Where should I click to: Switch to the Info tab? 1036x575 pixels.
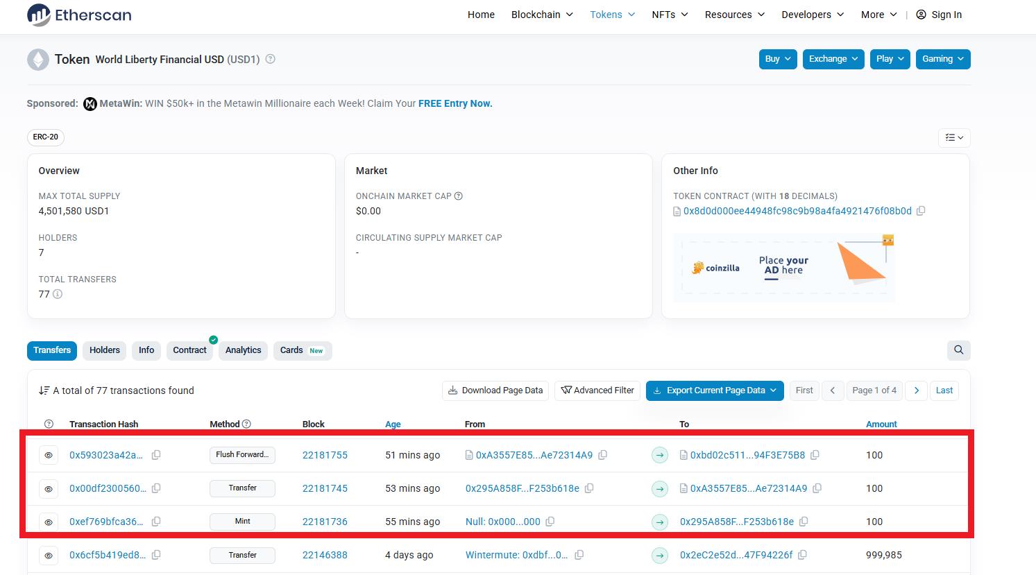(x=146, y=350)
